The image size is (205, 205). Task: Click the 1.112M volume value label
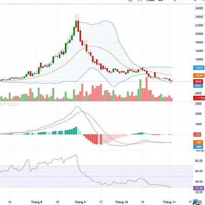click(x=199, y=98)
